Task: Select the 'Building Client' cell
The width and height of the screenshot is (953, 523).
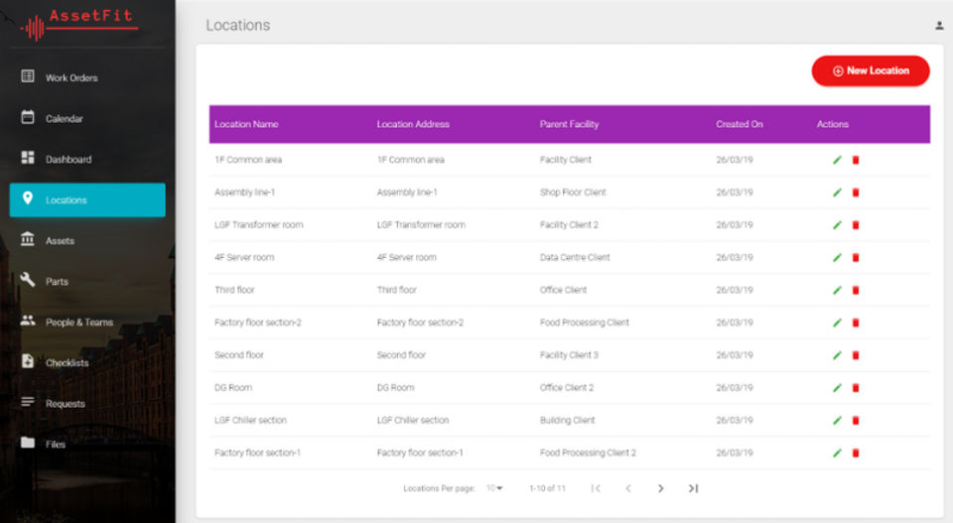Action: click(568, 421)
